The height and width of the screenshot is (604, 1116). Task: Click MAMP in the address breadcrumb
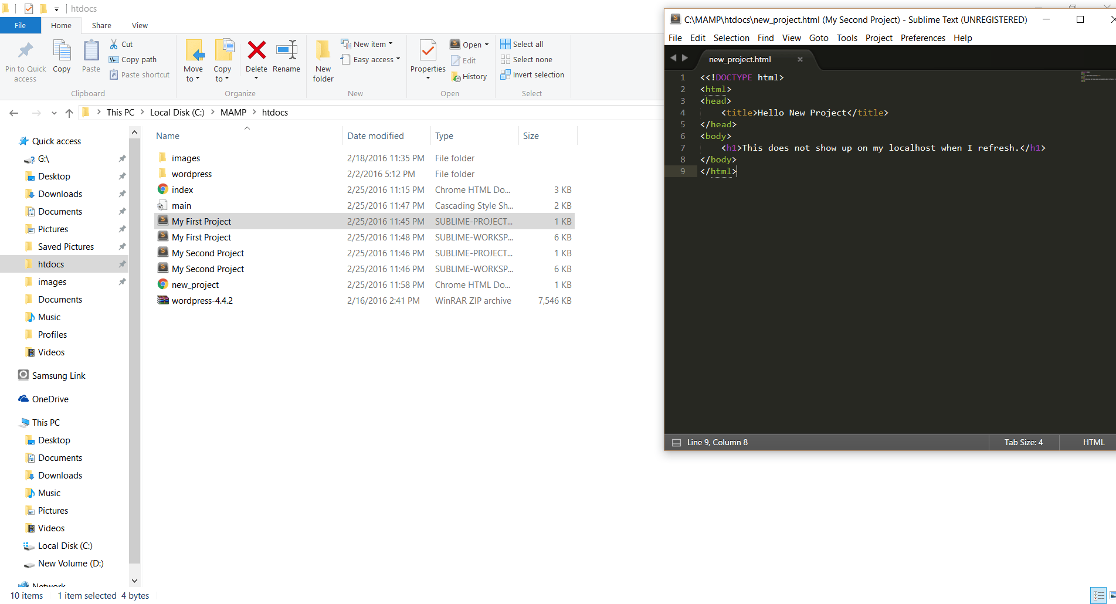(x=233, y=112)
